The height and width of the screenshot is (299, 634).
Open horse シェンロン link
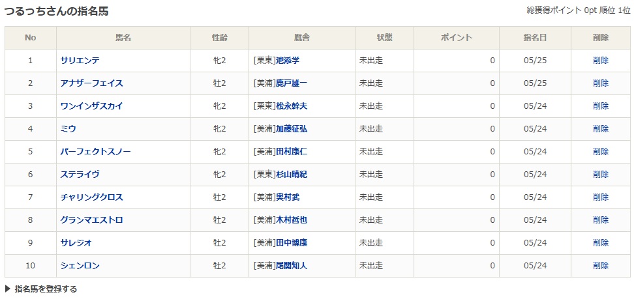pyautogui.click(x=80, y=266)
